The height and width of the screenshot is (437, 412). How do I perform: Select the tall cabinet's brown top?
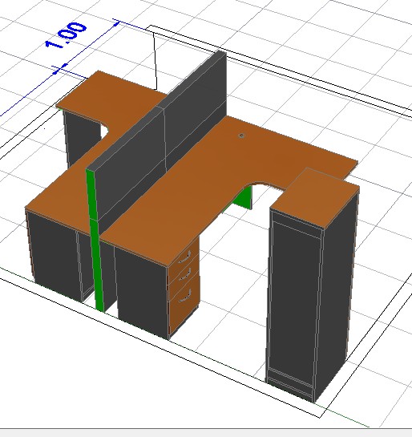coord(315,197)
